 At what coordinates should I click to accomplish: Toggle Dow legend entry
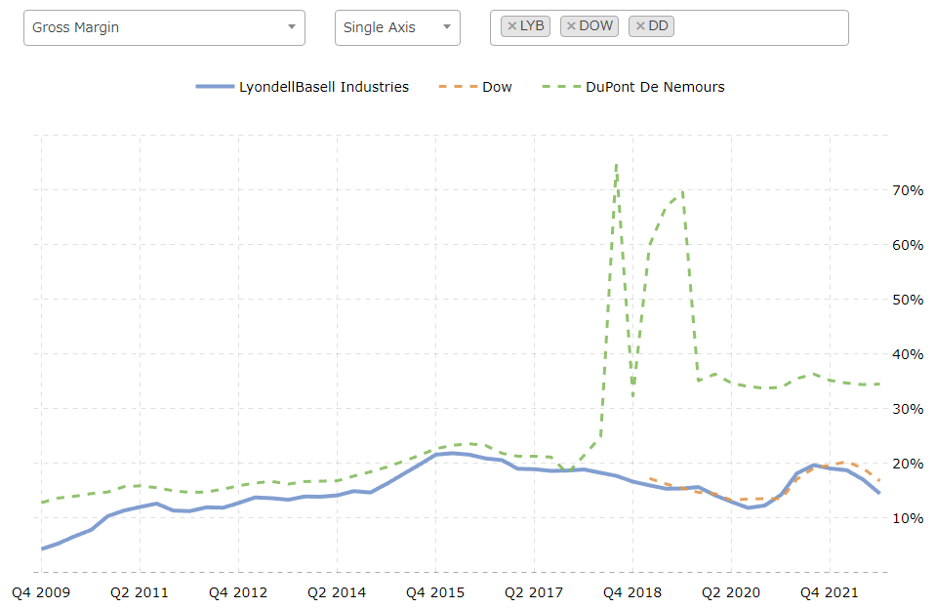pos(475,87)
